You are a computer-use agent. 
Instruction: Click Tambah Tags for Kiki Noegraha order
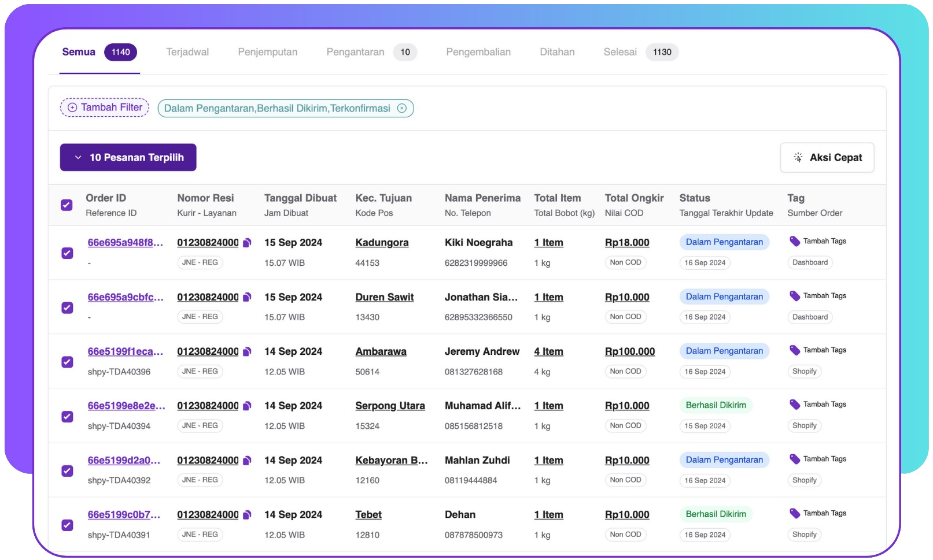pos(824,242)
